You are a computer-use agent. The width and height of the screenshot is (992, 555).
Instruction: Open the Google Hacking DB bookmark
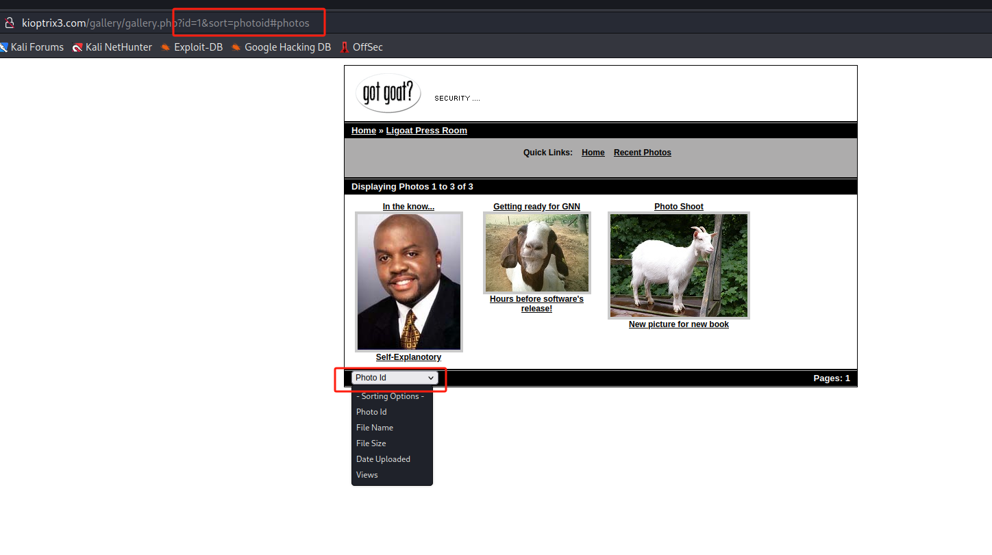point(281,47)
